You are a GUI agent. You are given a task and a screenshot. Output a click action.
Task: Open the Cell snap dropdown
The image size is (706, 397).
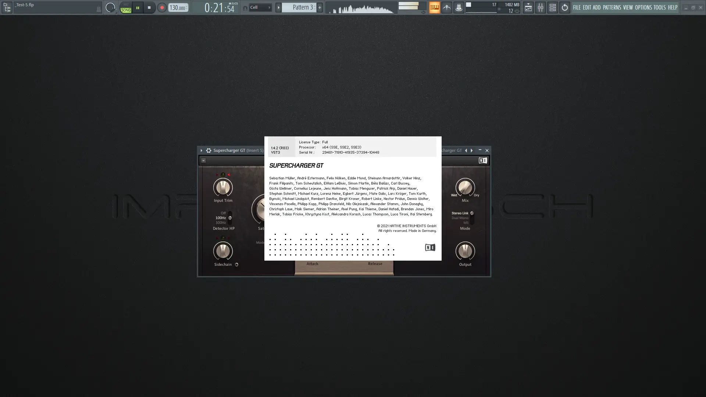point(260,7)
